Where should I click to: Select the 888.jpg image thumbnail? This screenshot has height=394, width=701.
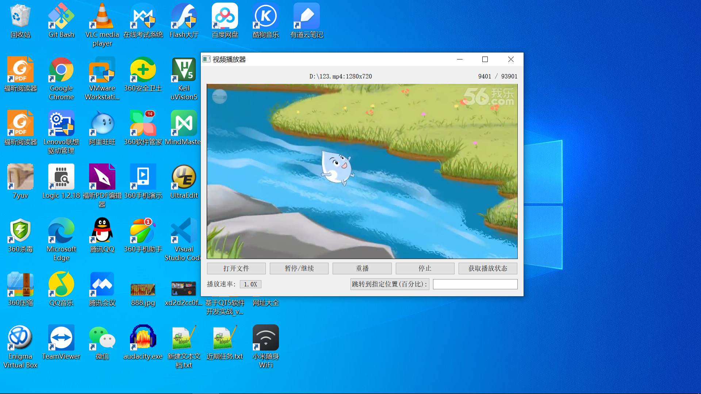143,289
